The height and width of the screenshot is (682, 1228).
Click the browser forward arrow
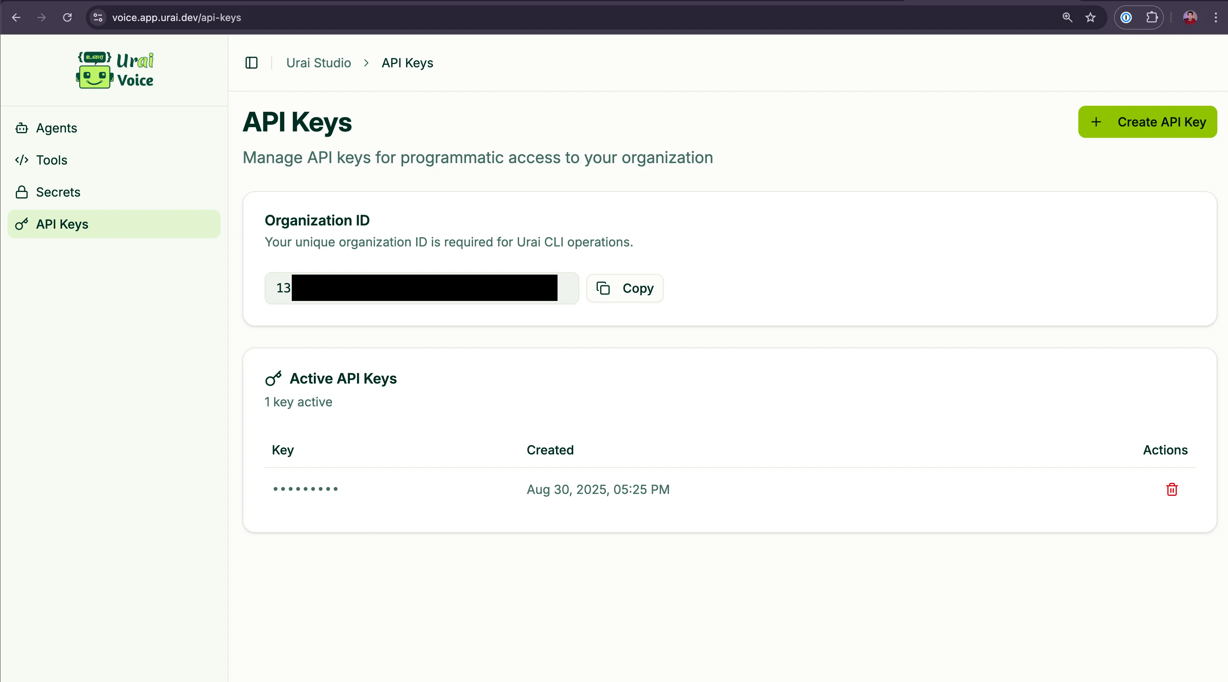coord(41,18)
